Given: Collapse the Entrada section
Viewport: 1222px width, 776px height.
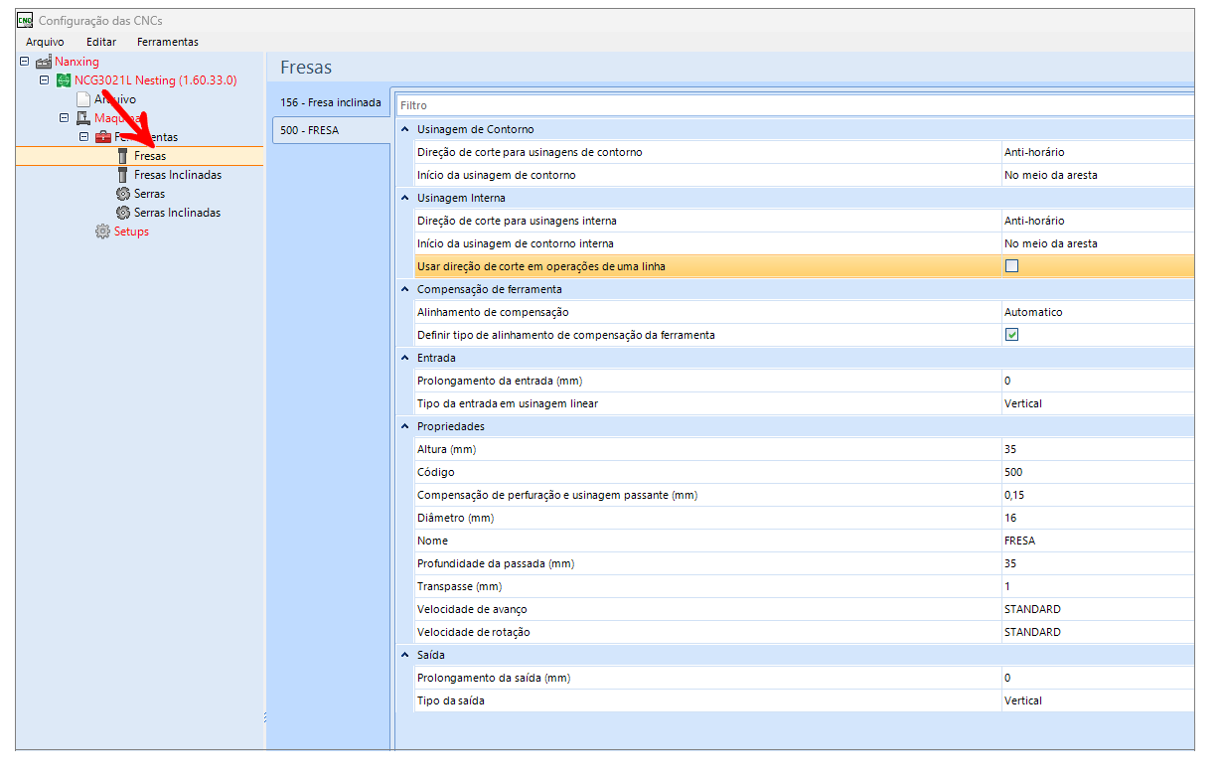Looking at the screenshot, I should point(404,358).
